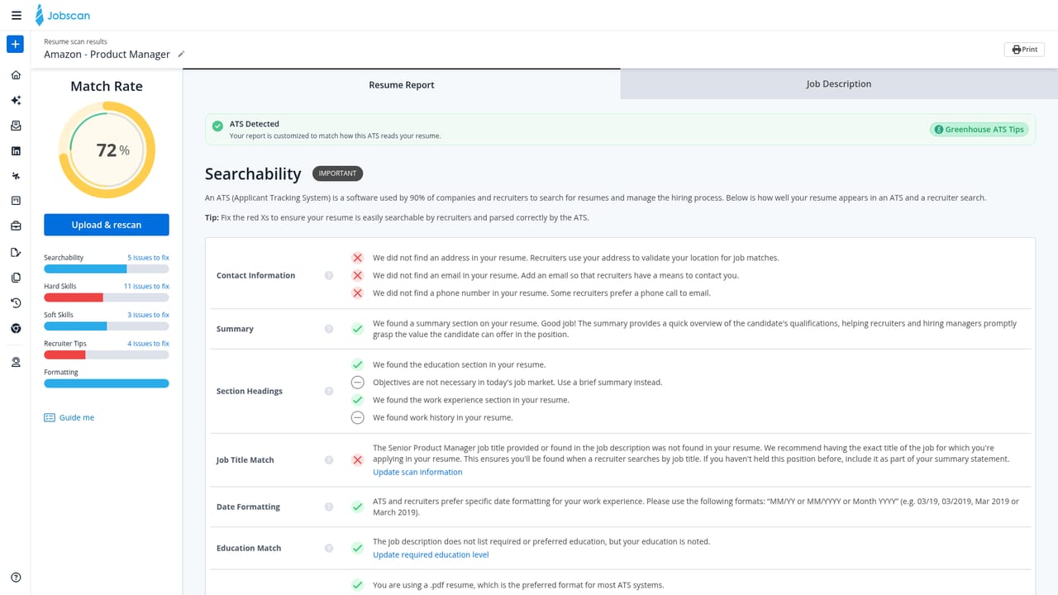
Task: Show info for Job Title Match row
Action: [329, 460]
